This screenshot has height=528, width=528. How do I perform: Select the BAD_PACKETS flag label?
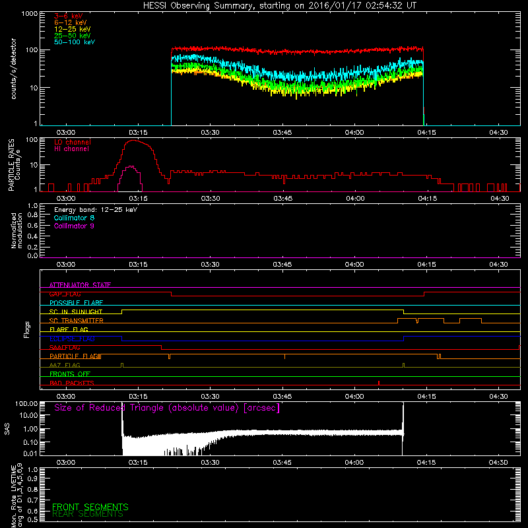[x=72, y=383]
